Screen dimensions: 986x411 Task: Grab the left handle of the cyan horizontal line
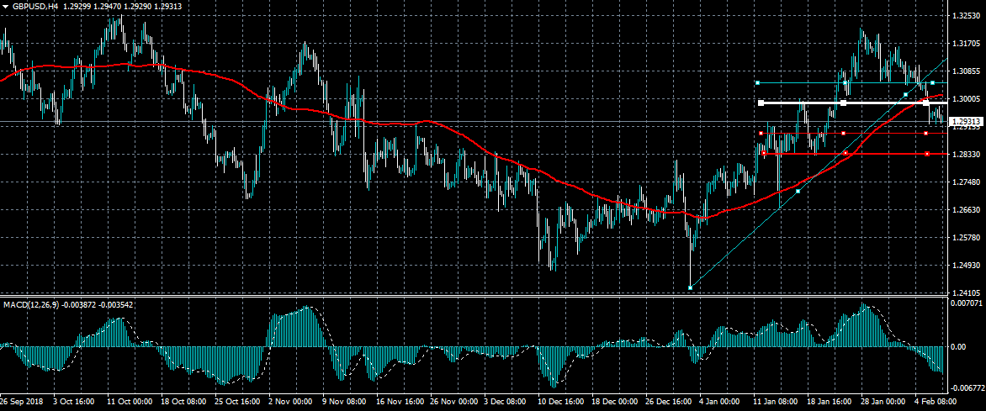point(758,83)
